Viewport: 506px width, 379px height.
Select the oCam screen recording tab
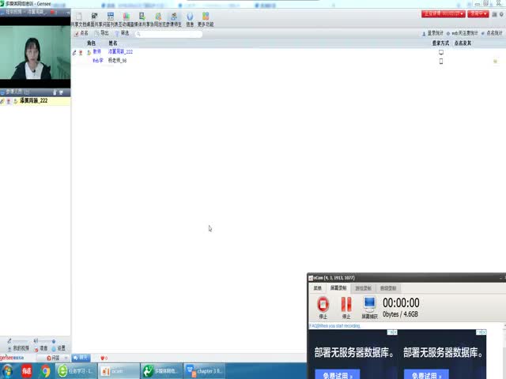click(x=338, y=288)
